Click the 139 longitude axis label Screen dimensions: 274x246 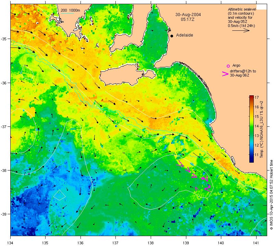click(186, 243)
